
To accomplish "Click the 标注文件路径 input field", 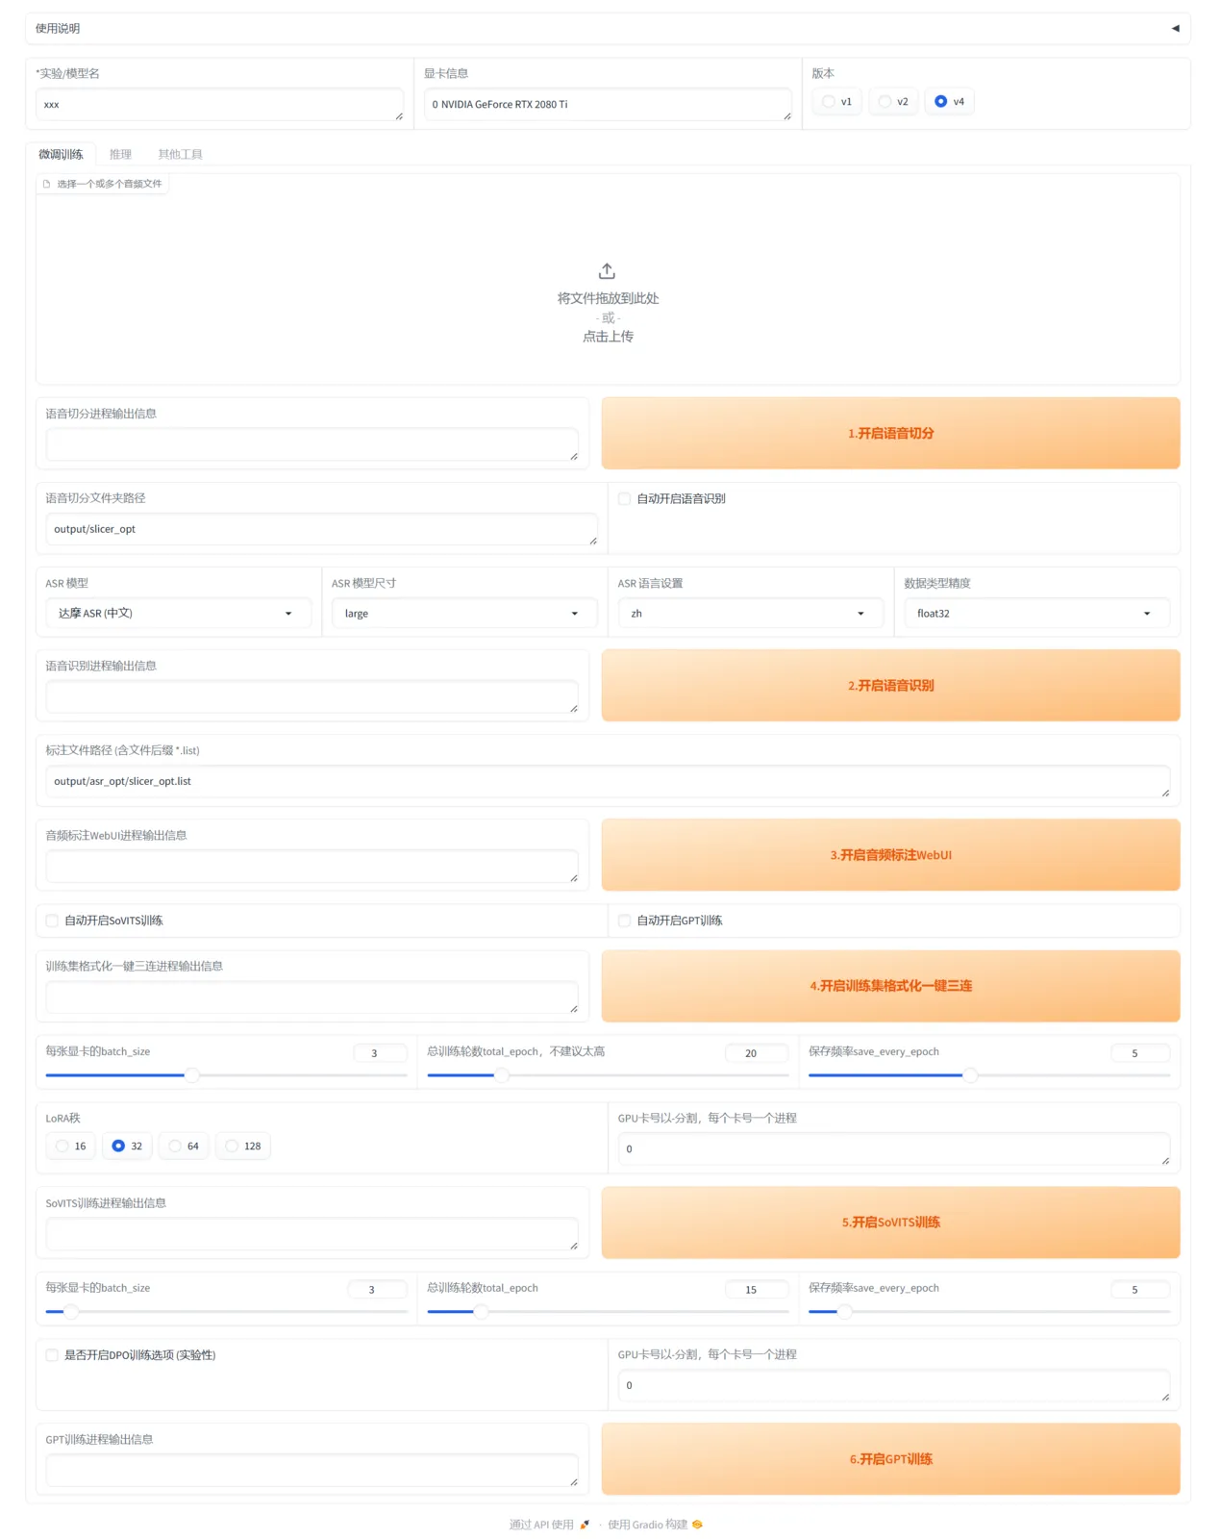I will 608,782.
